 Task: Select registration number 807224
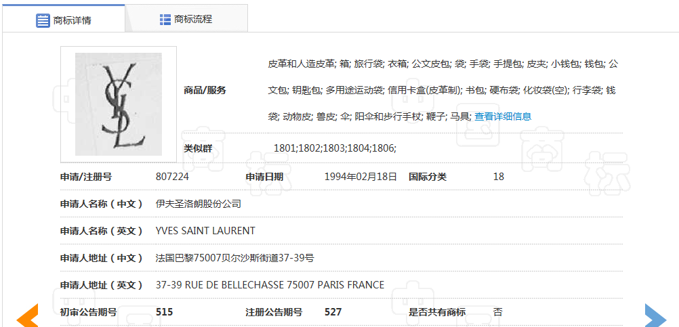(x=172, y=177)
